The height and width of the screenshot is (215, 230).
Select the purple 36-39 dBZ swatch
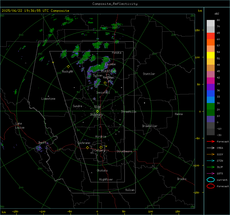tap(211, 87)
